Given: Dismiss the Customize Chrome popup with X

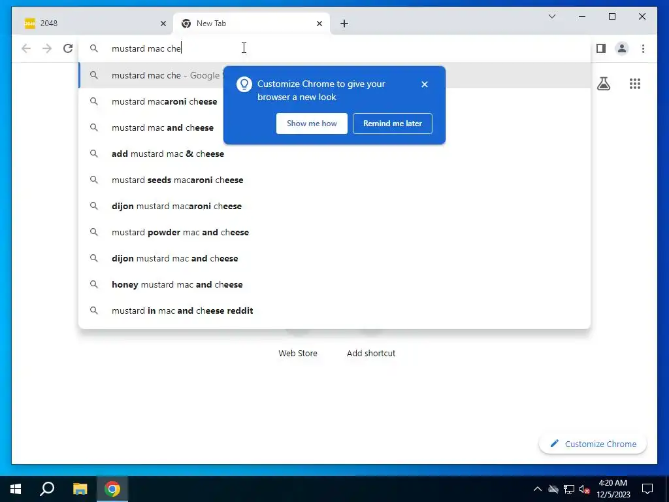Looking at the screenshot, I should pyautogui.click(x=424, y=84).
